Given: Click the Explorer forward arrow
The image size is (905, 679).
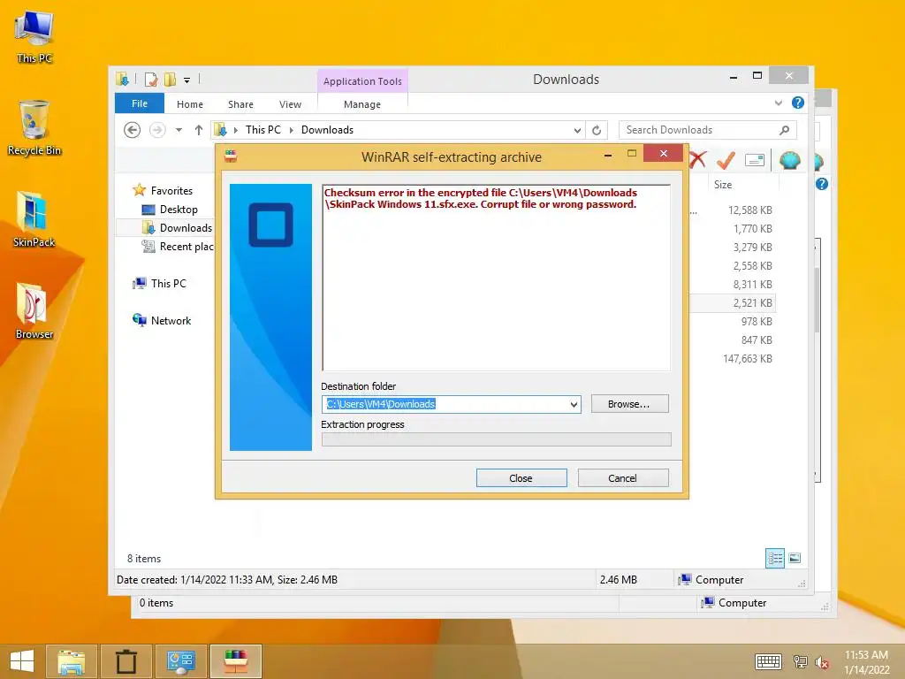Looking at the screenshot, I should click(x=157, y=130).
